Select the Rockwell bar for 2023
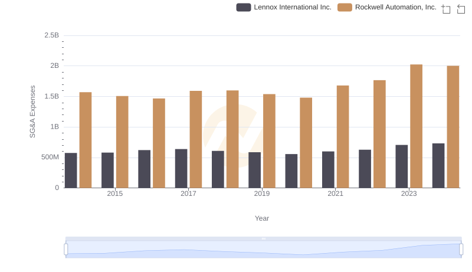472x272 pixels. click(416, 126)
